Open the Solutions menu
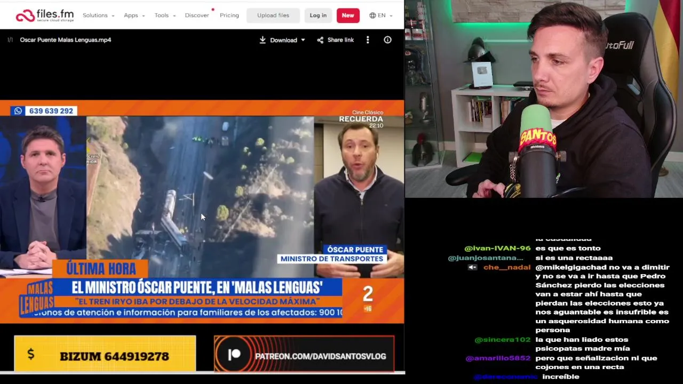The image size is (683, 384). point(98,15)
